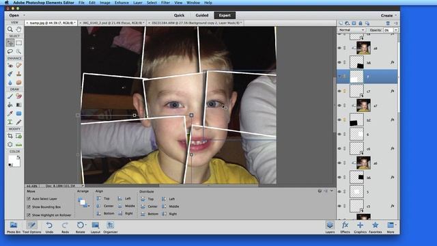The height and width of the screenshot is (246, 437).
Task: Select the Blur tool
Action: (x=10, y=83)
